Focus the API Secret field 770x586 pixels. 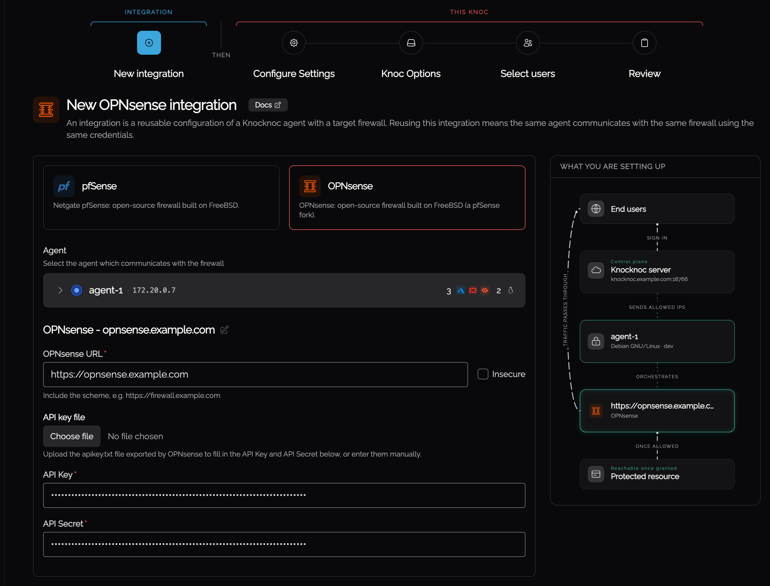[x=284, y=544]
